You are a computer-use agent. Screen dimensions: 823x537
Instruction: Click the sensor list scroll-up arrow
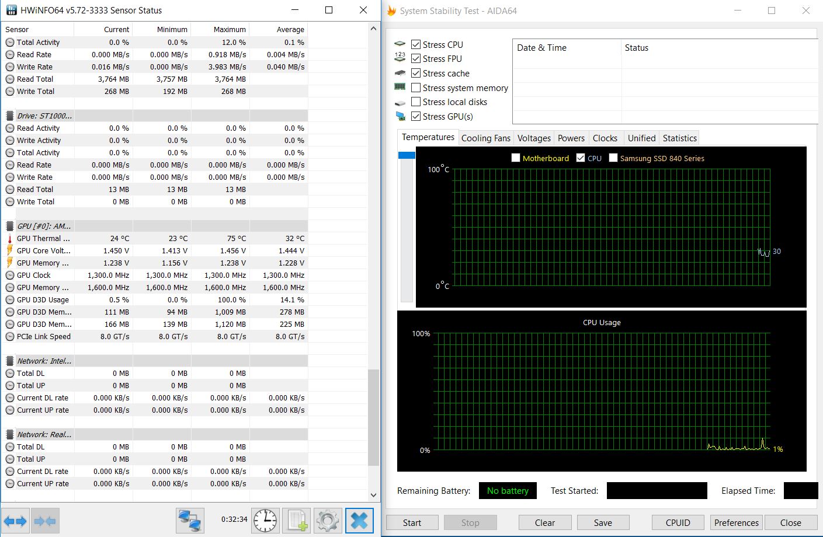click(x=374, y=29)
